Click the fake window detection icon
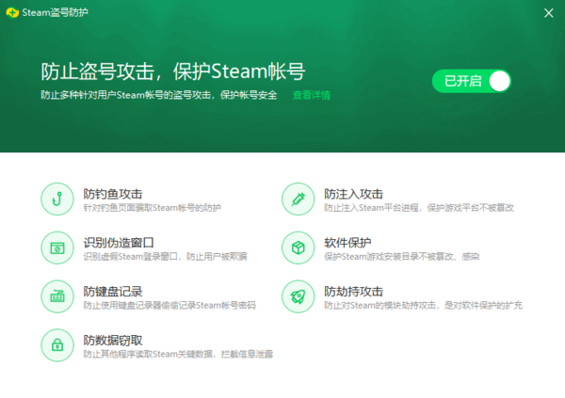The height and width of the screenshot is (398, 565). 57,247
